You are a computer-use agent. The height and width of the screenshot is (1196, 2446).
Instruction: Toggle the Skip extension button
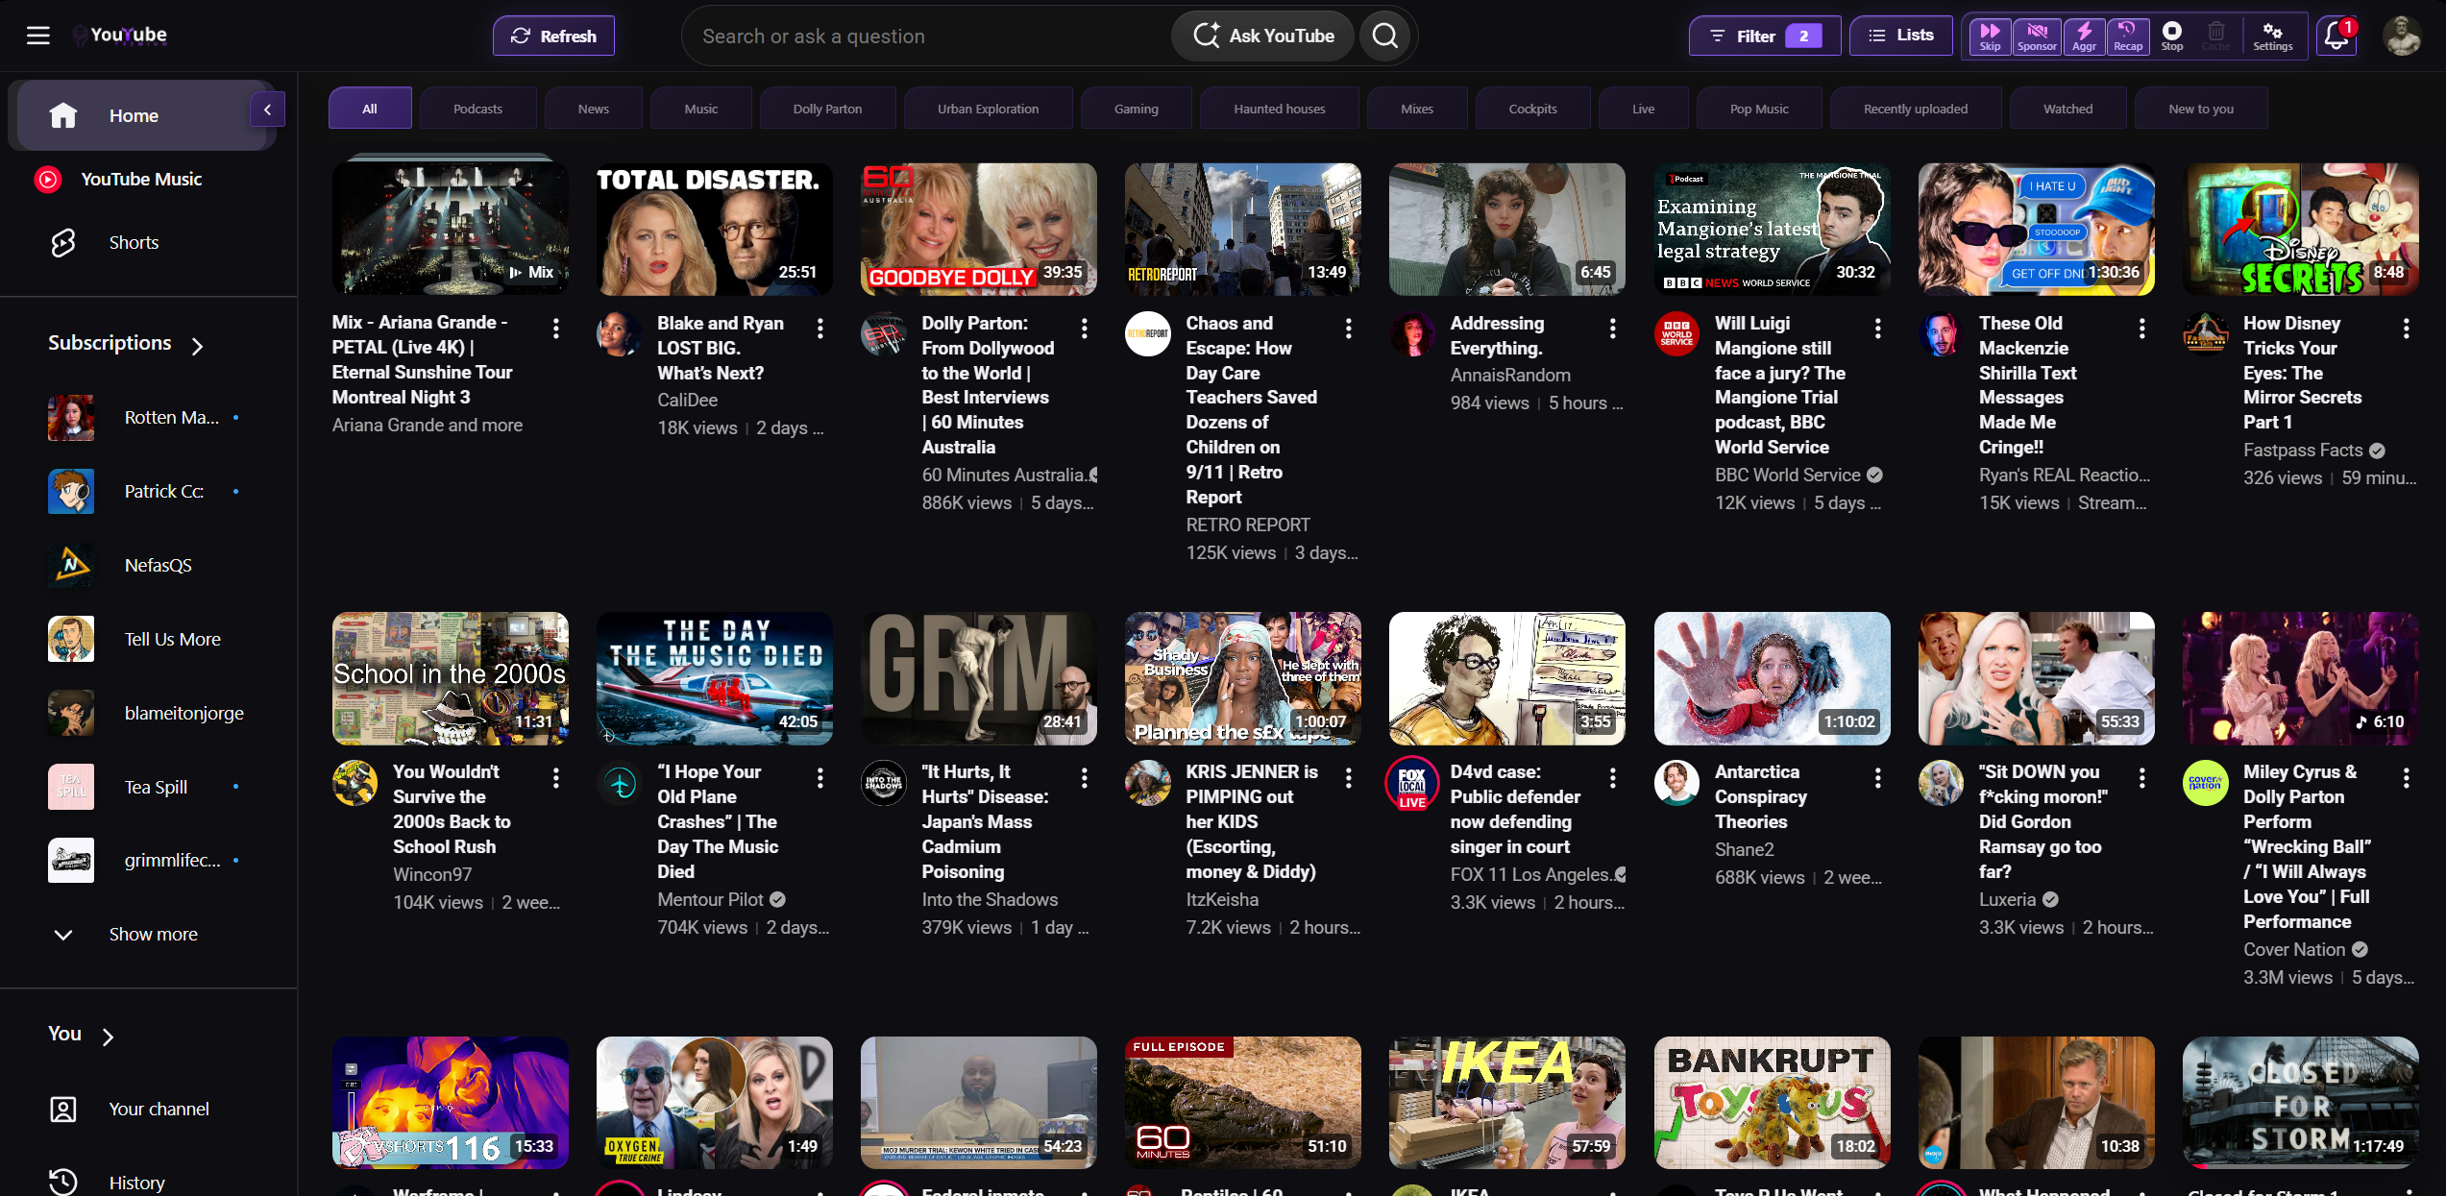pyautogui.click(x=1990, y=37)
